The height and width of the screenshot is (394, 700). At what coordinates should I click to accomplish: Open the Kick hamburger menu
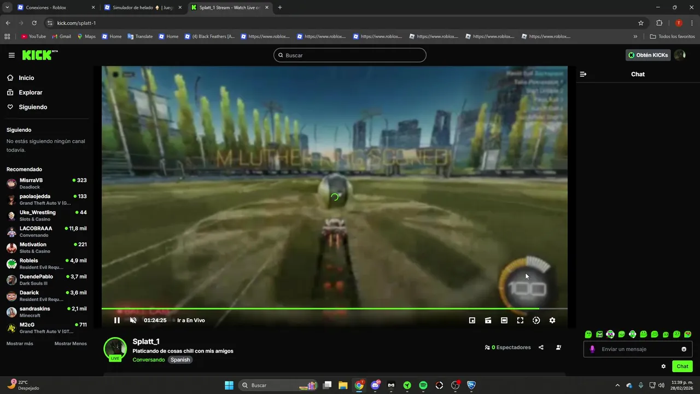11,55
